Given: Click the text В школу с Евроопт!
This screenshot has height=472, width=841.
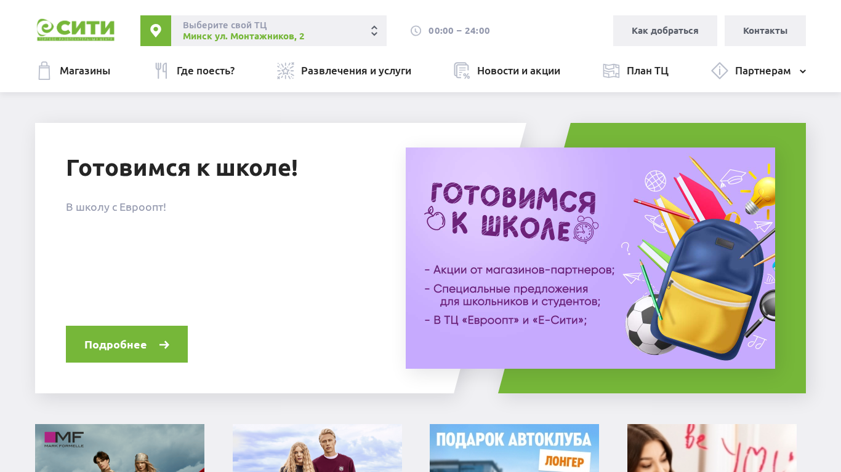Looking at the screenshot, I should pyautogui.click(x=116, y=207).
